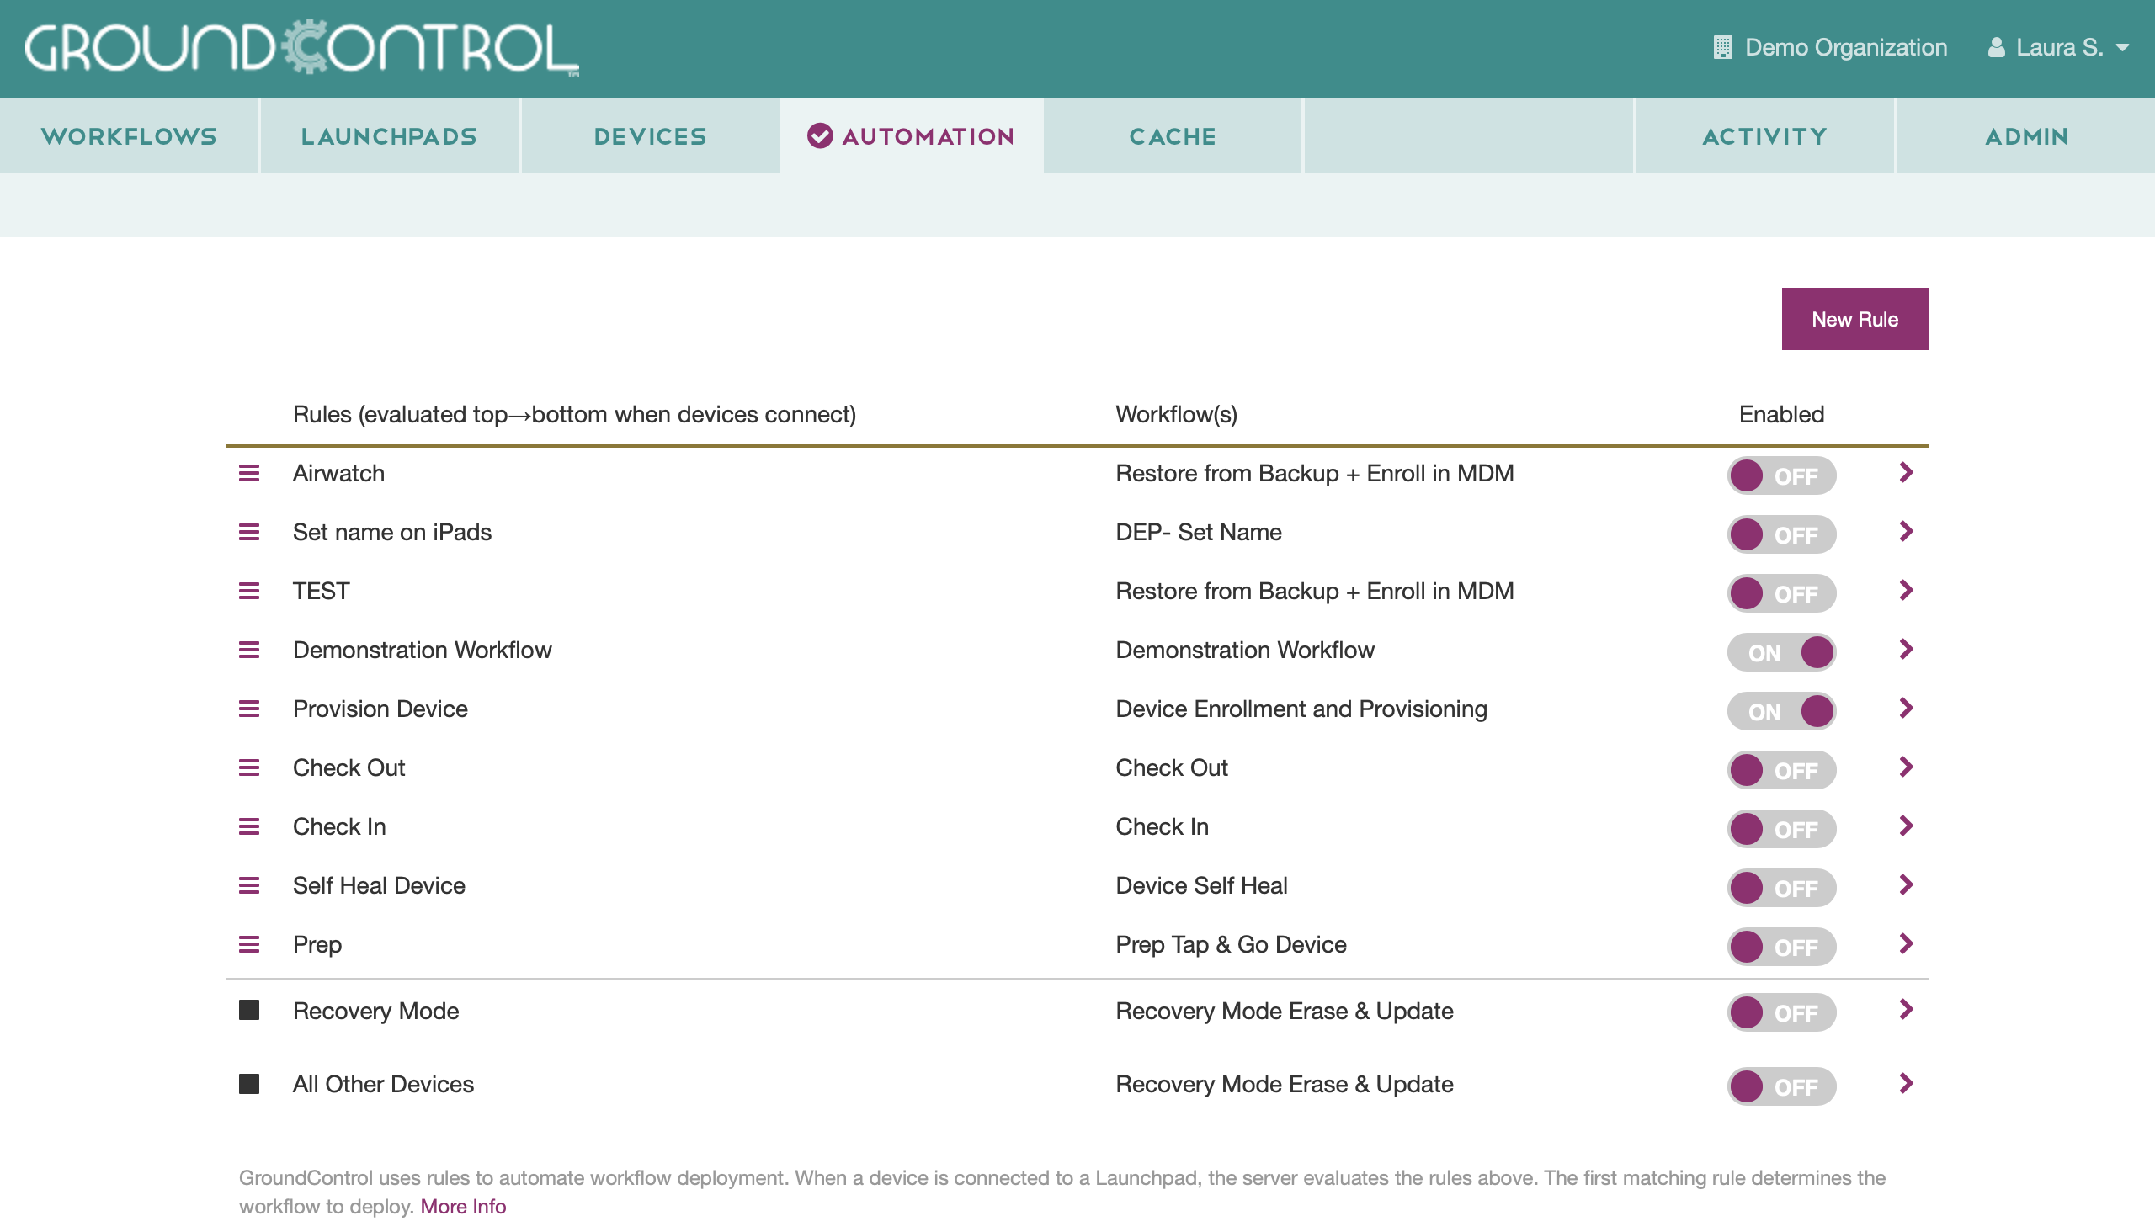This screenshot has height=1232, width=2155.
Task: Switch to the Workflows tab
Action: (129, 136)
